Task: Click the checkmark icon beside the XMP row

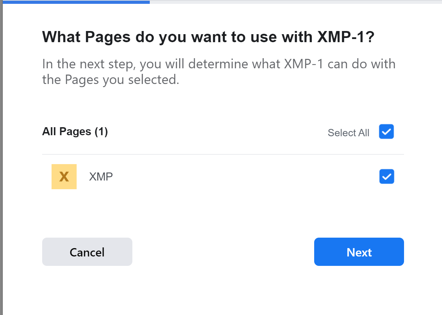Action: point(386,176)
